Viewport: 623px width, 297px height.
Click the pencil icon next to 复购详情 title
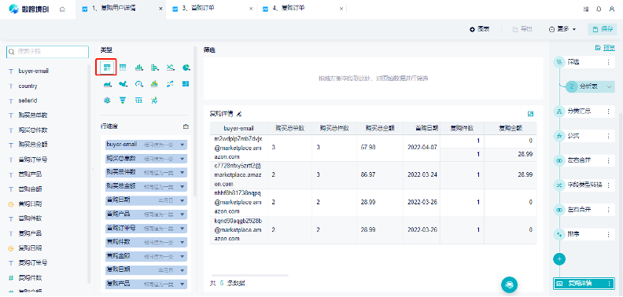coord(239,114)
